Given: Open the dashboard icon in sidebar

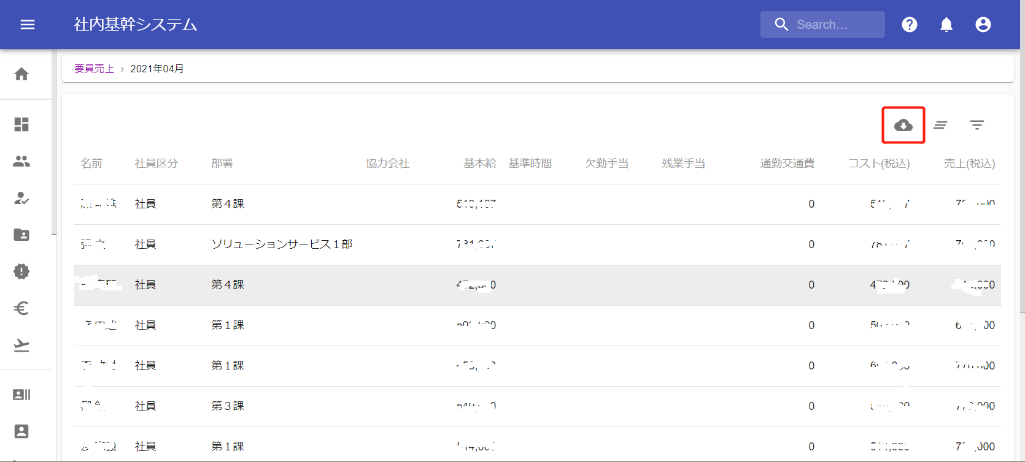Looking at the screenshot, I should point(21,124).
